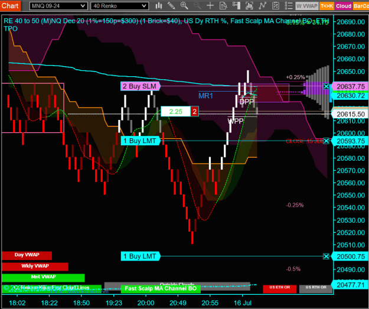Image resolution: width=369 pixels, height=309 pixels.
Task: Open the indicators line-graph icon
Action: [x=262, y=6]
